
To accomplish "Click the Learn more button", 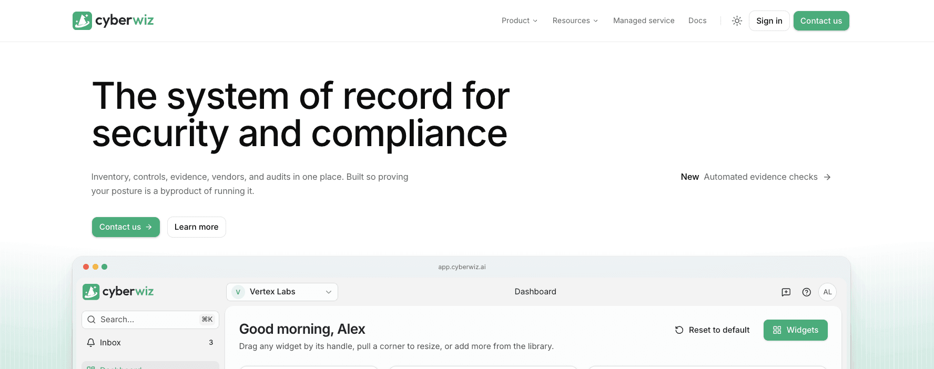I will click(196, 227).
